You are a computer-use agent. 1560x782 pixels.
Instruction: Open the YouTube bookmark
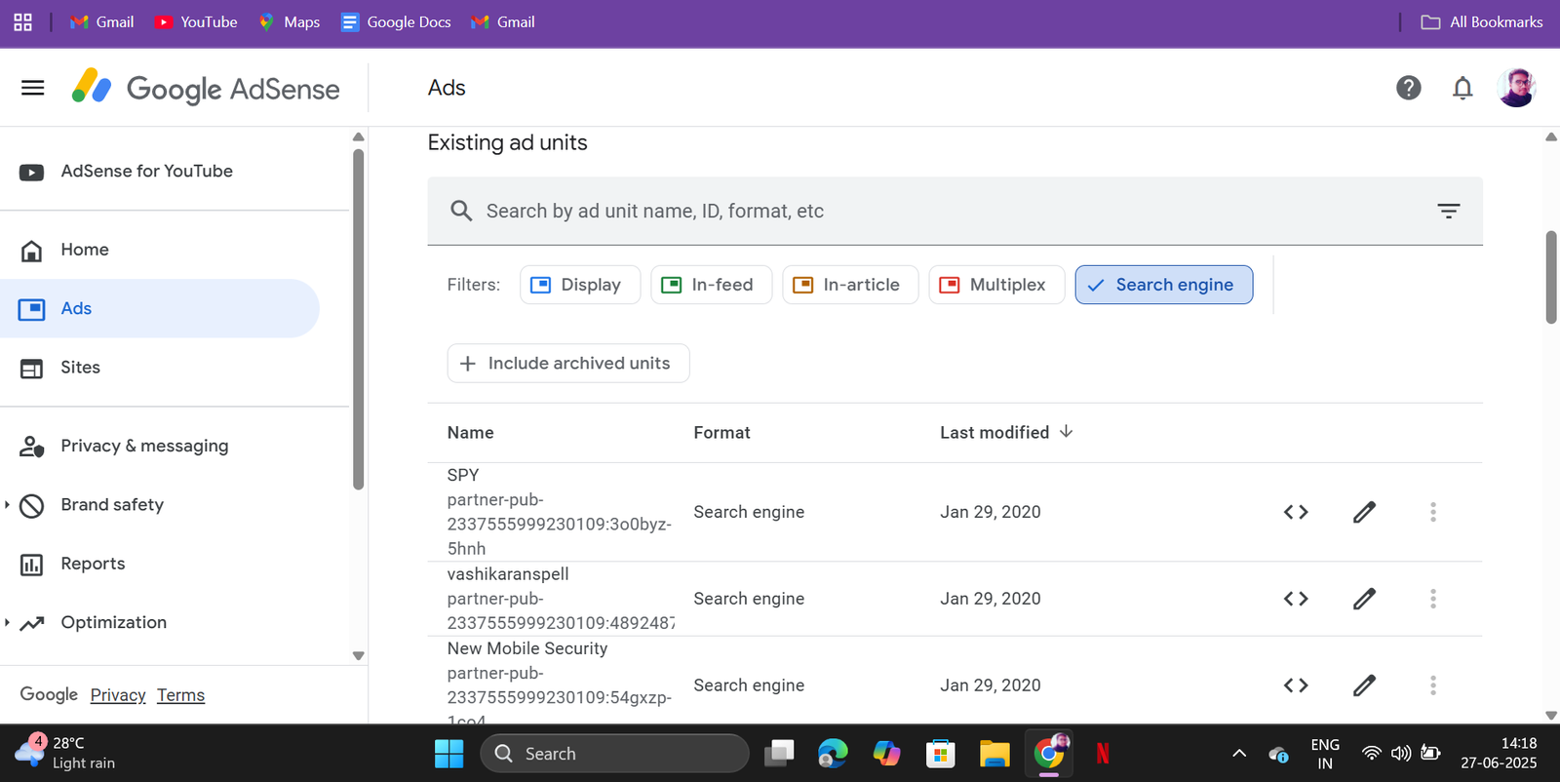coord(196,21)
